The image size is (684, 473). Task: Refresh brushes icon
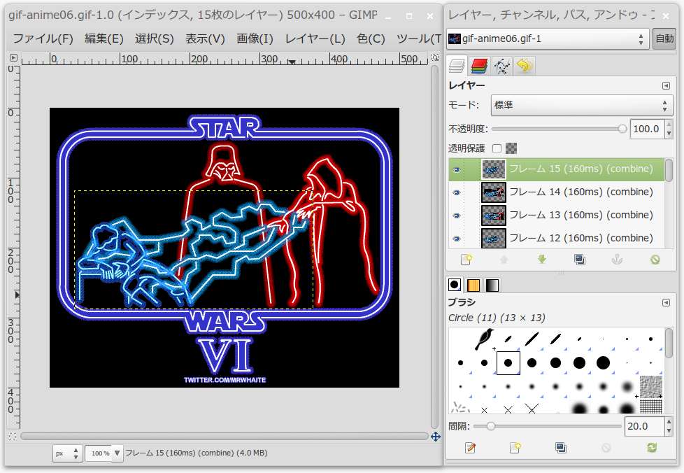tap(652, 448)
